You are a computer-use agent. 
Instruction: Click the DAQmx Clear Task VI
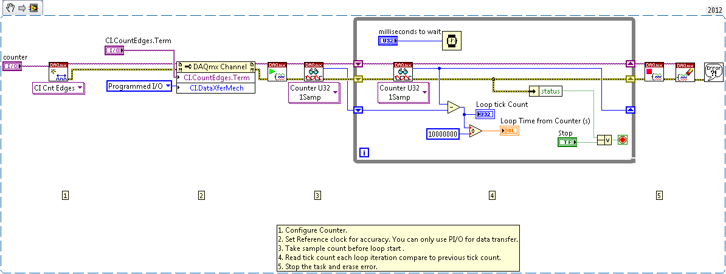coord(685,71)
